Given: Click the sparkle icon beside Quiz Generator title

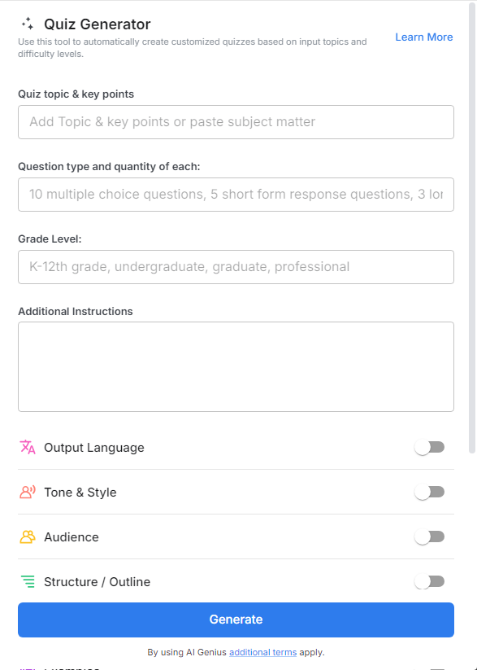Looking at the screenshot, I should click(x=28, y=24).
